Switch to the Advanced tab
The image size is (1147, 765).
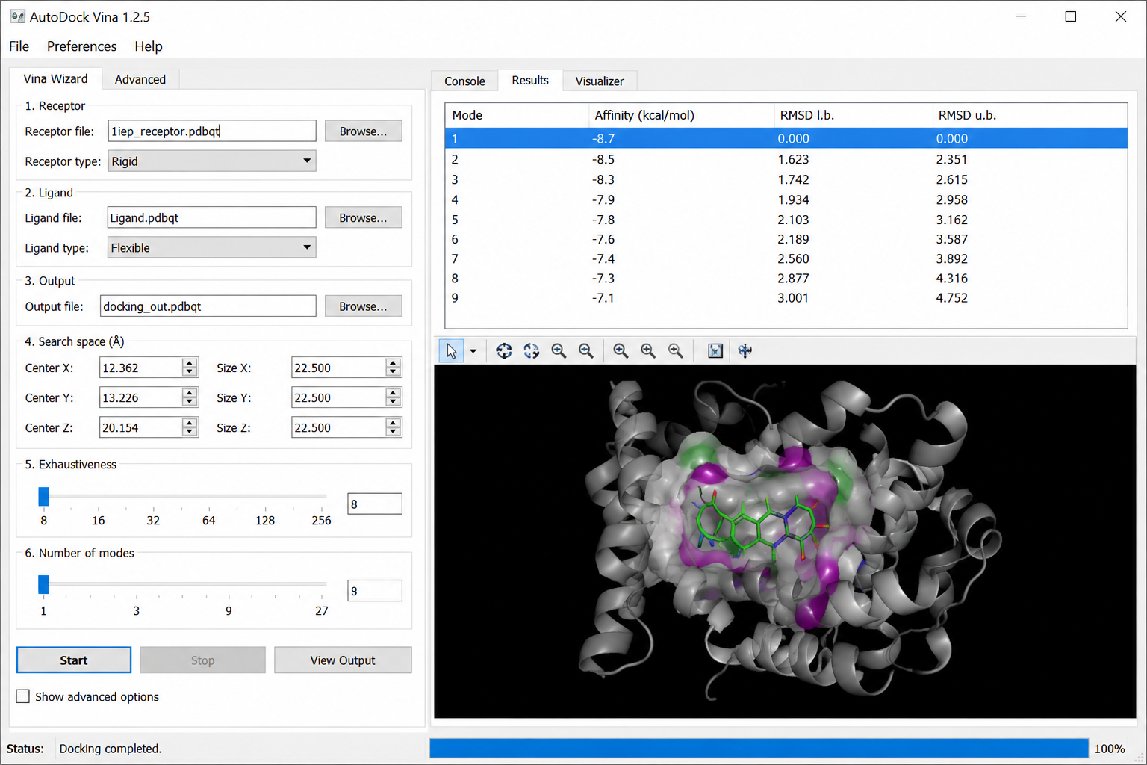point(140,79)
